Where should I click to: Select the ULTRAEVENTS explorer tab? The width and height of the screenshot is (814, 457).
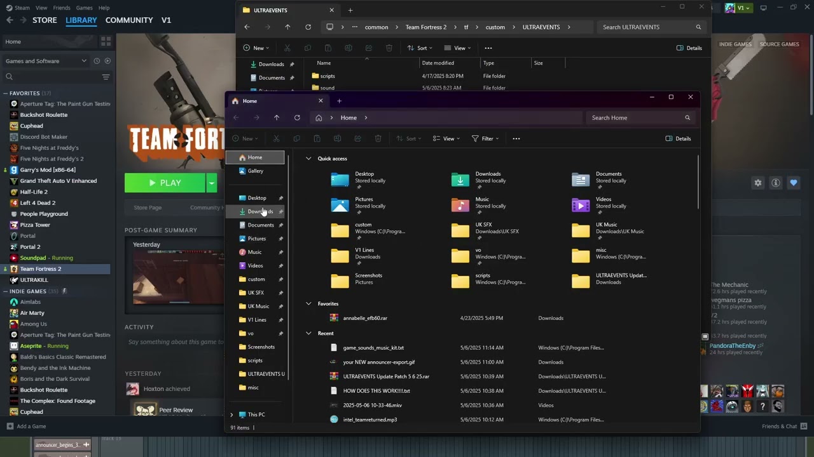288,10
